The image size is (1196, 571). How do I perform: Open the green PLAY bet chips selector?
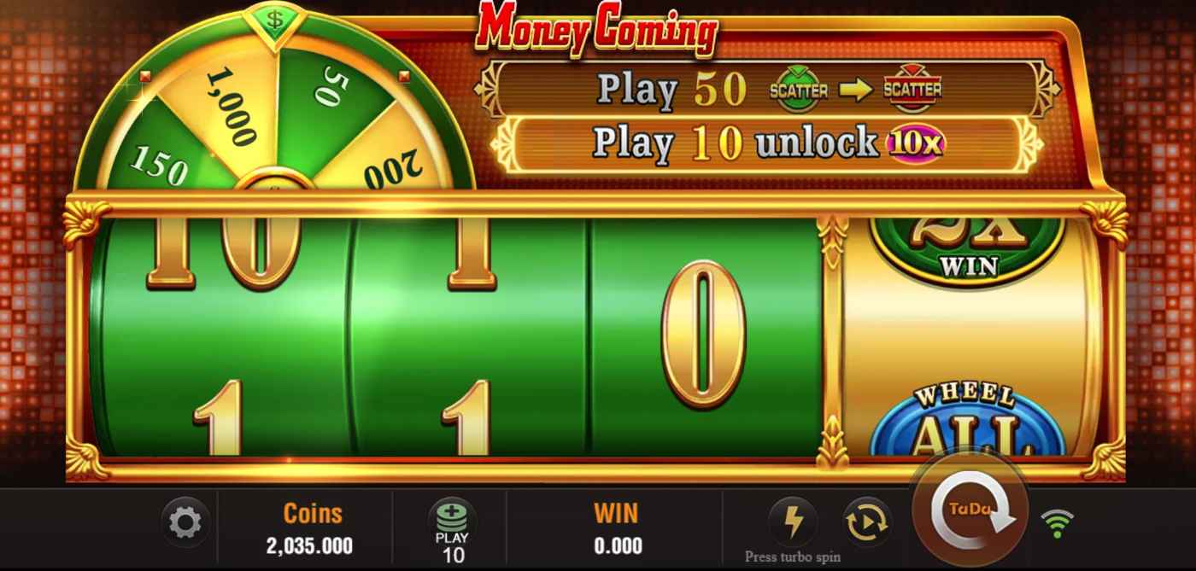(452, 530)
